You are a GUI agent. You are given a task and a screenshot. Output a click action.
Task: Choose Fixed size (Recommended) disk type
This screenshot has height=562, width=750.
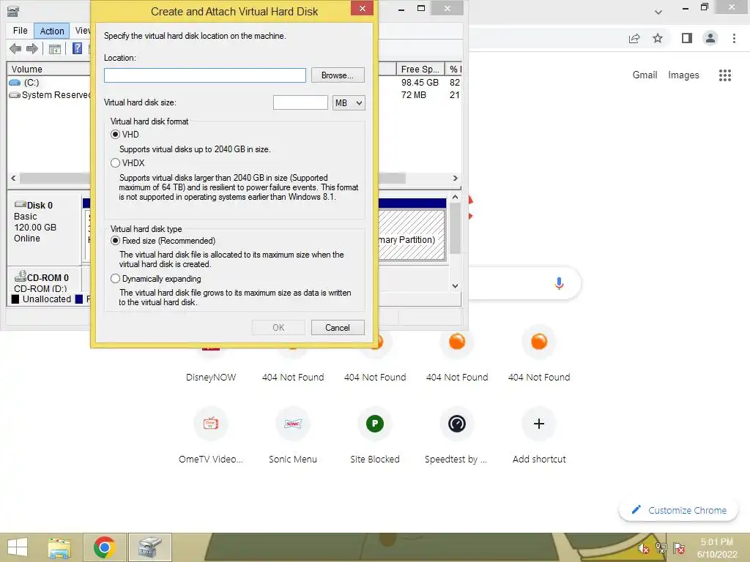pos(115,240)
